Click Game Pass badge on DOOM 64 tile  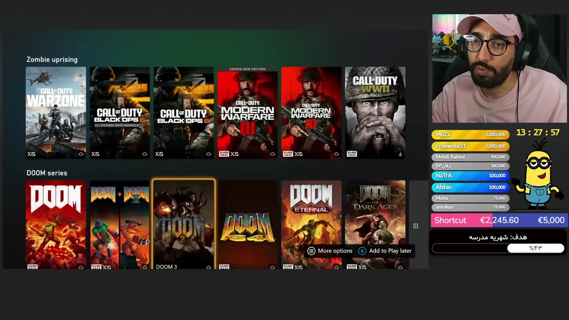(224, 267)
